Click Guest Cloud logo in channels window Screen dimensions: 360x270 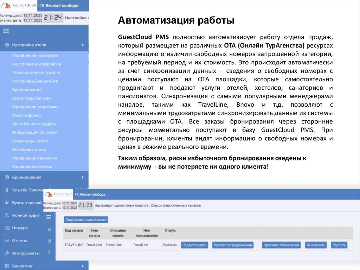pyautogui.click(x=59, y=194)
